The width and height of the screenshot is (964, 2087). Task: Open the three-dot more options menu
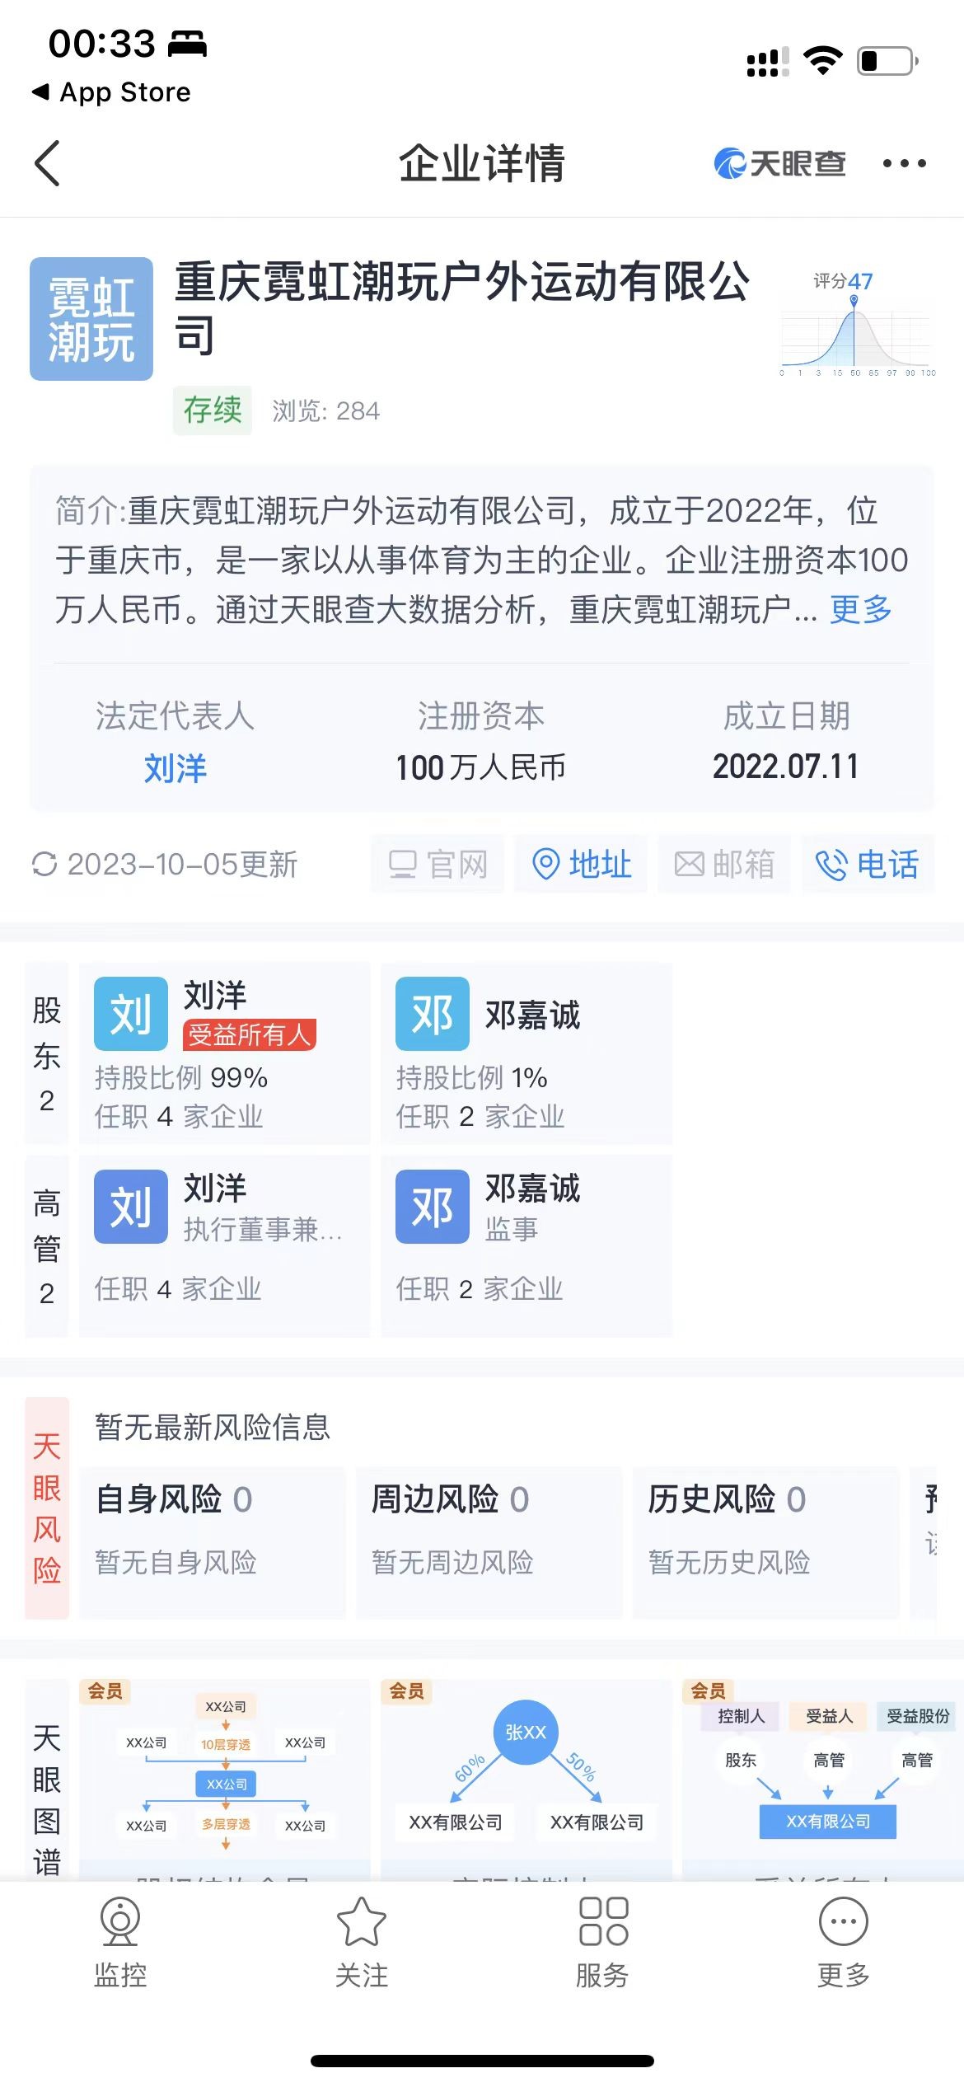(x=904, y=163)
